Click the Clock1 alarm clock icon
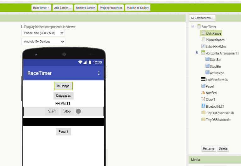 pos(203,99)
